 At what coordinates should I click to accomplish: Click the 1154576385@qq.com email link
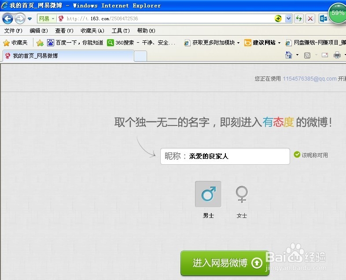(x=309, y=79)
